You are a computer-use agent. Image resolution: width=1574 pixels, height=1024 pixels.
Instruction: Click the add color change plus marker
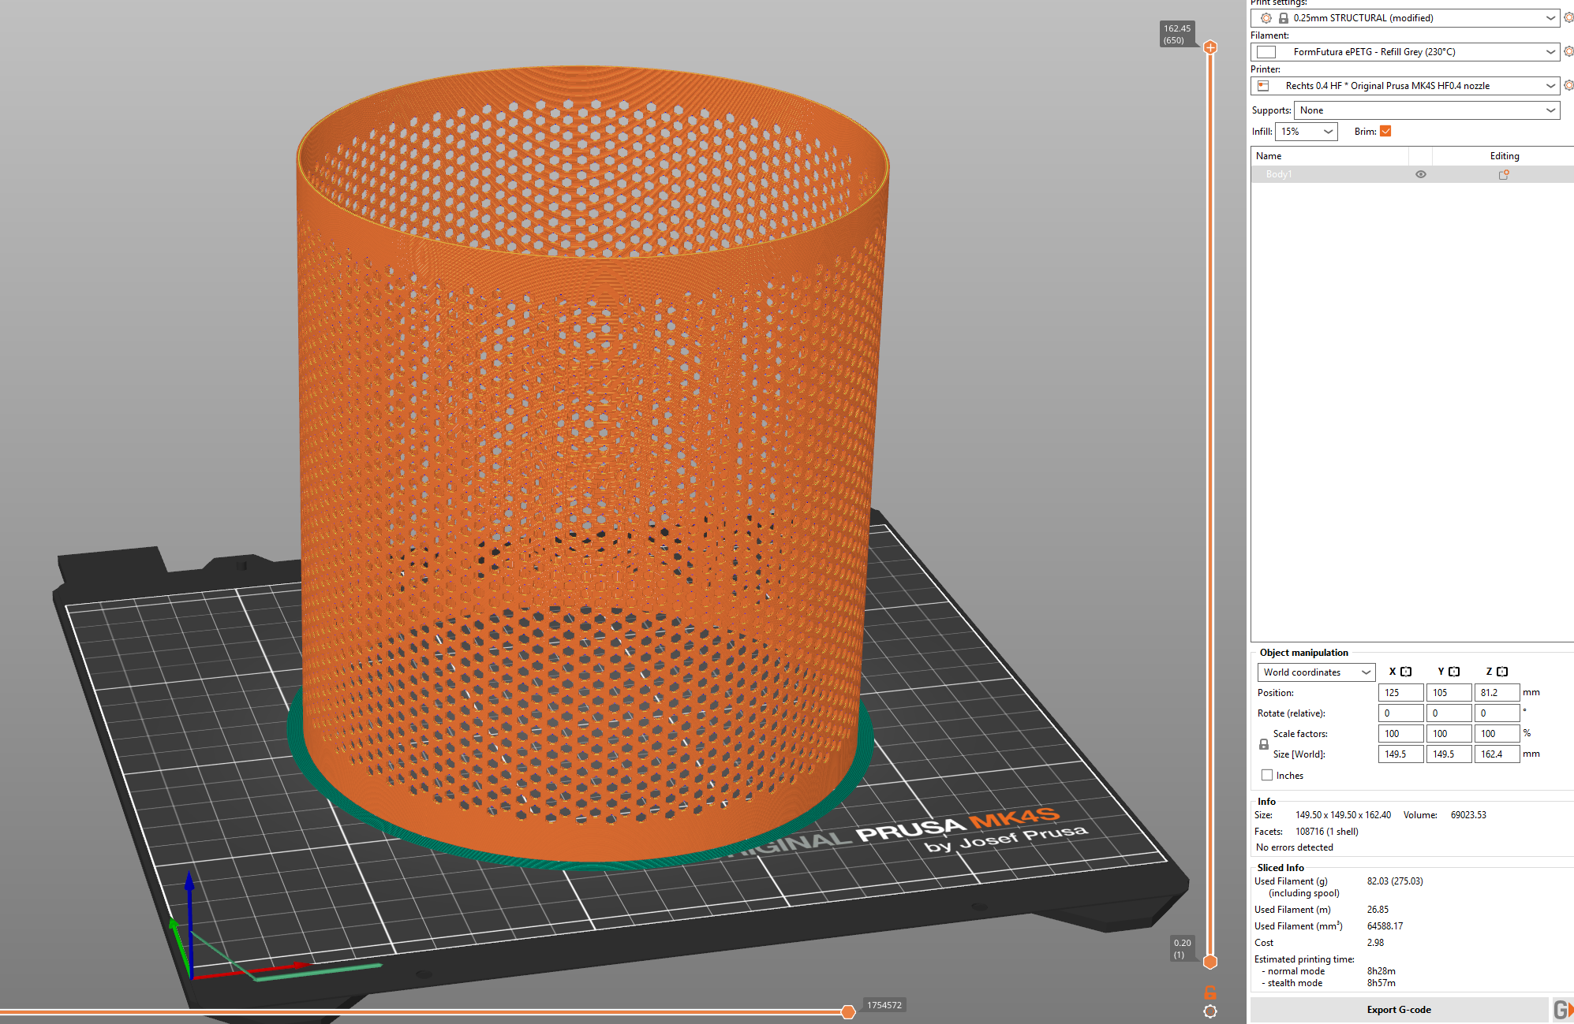point(1210,47)
